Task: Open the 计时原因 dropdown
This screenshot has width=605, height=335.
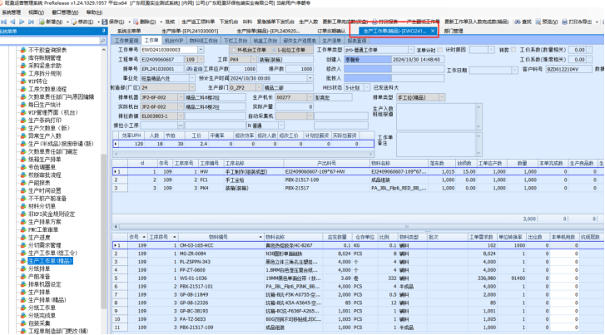Action: pos(491,50)
